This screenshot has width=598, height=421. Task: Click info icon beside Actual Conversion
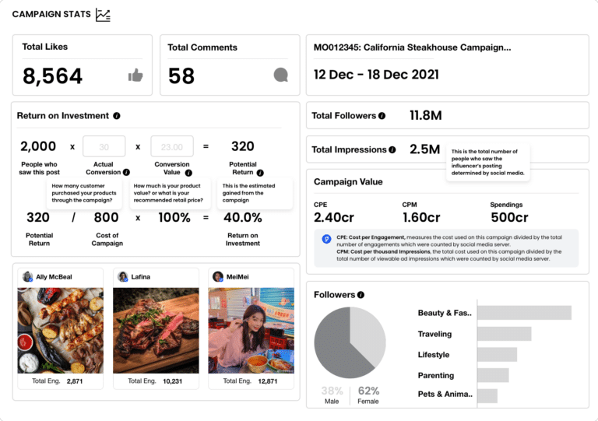coord(126,172)
